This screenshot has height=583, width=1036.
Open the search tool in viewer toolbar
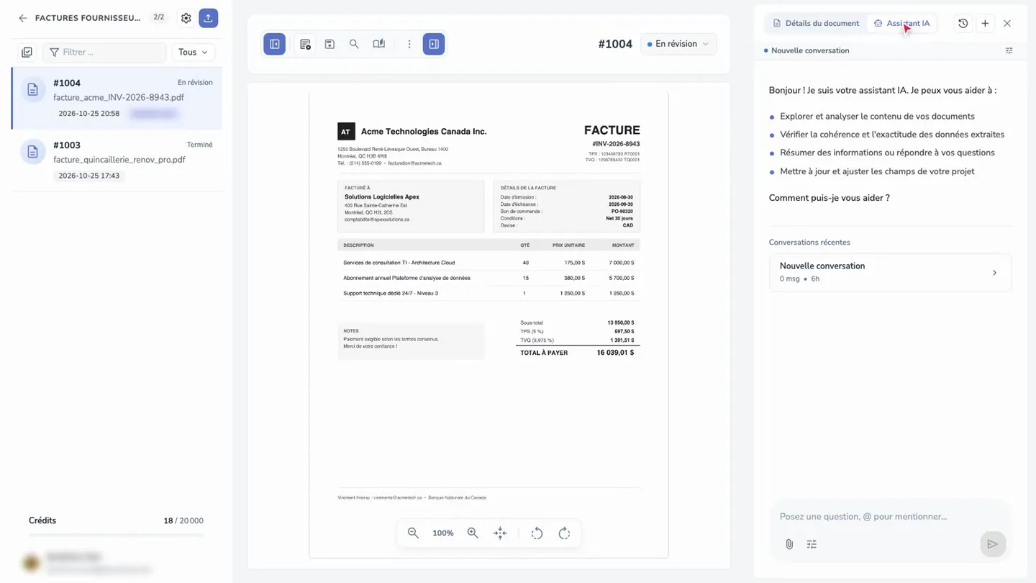coord(354,44)
